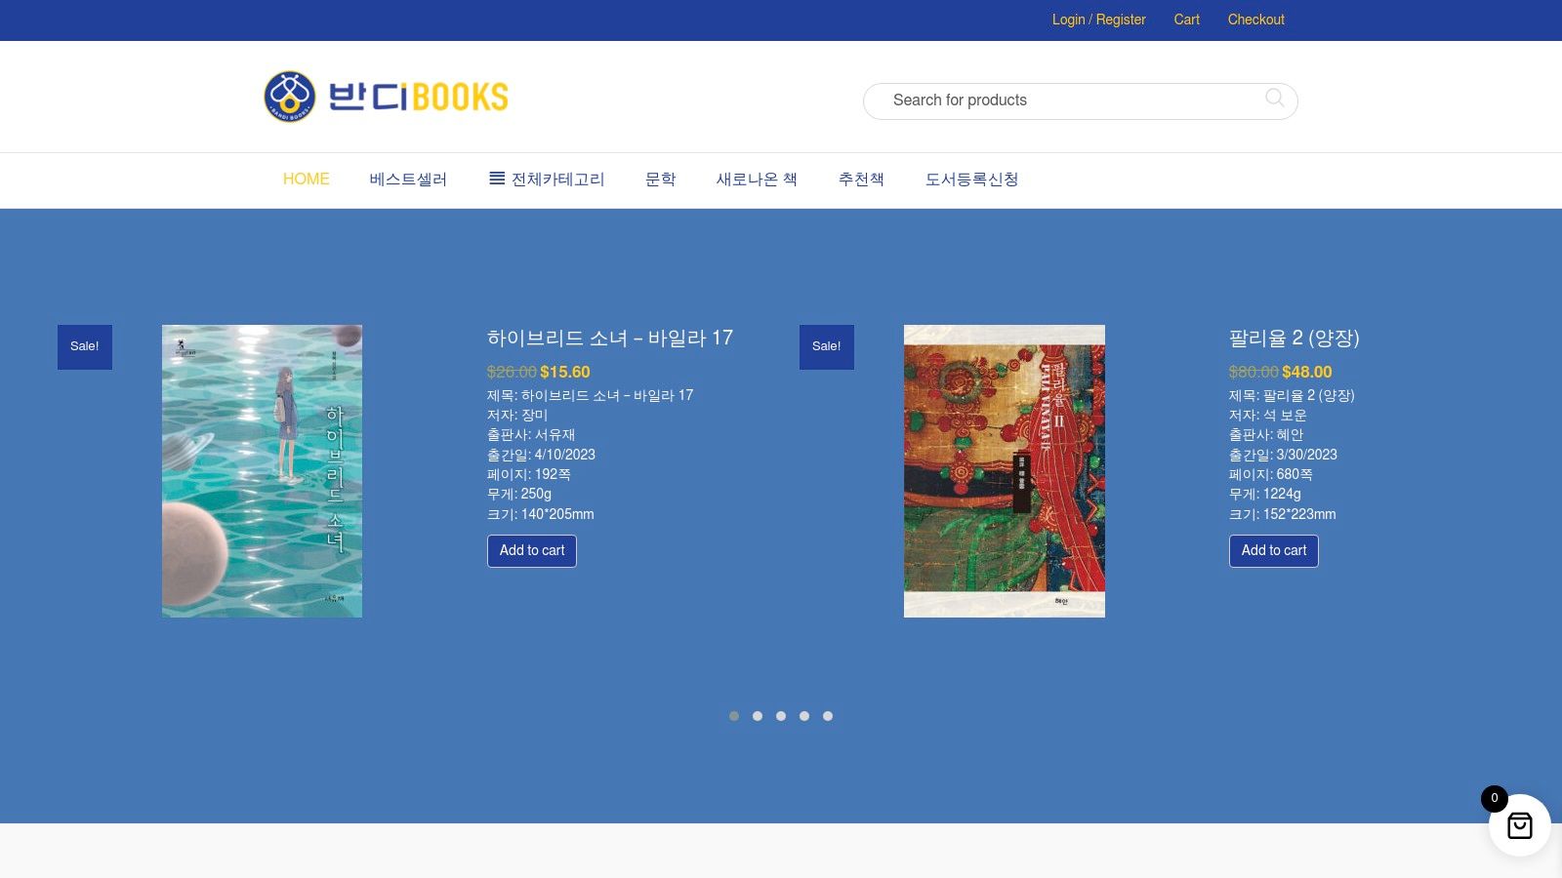The image size is (1562, 878).
Task: Click text 무게: 250g
Action: [519, 494]
